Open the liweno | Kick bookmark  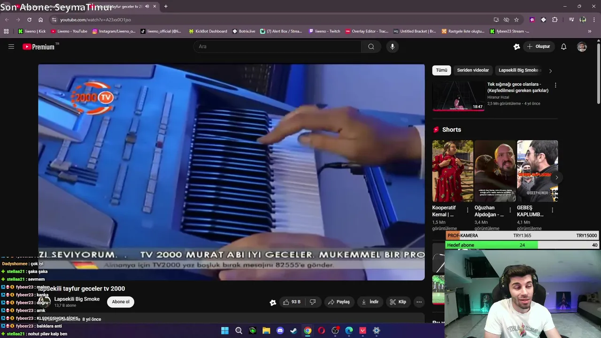click(x=31, y=31)
